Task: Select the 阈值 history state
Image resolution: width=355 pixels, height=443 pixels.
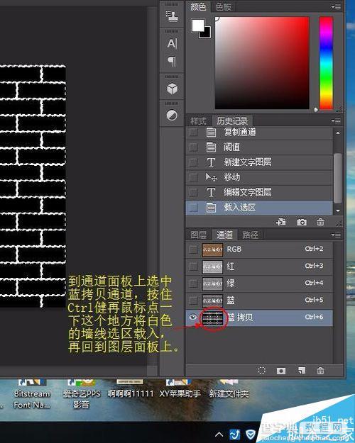Action: (x=259, y=147)
